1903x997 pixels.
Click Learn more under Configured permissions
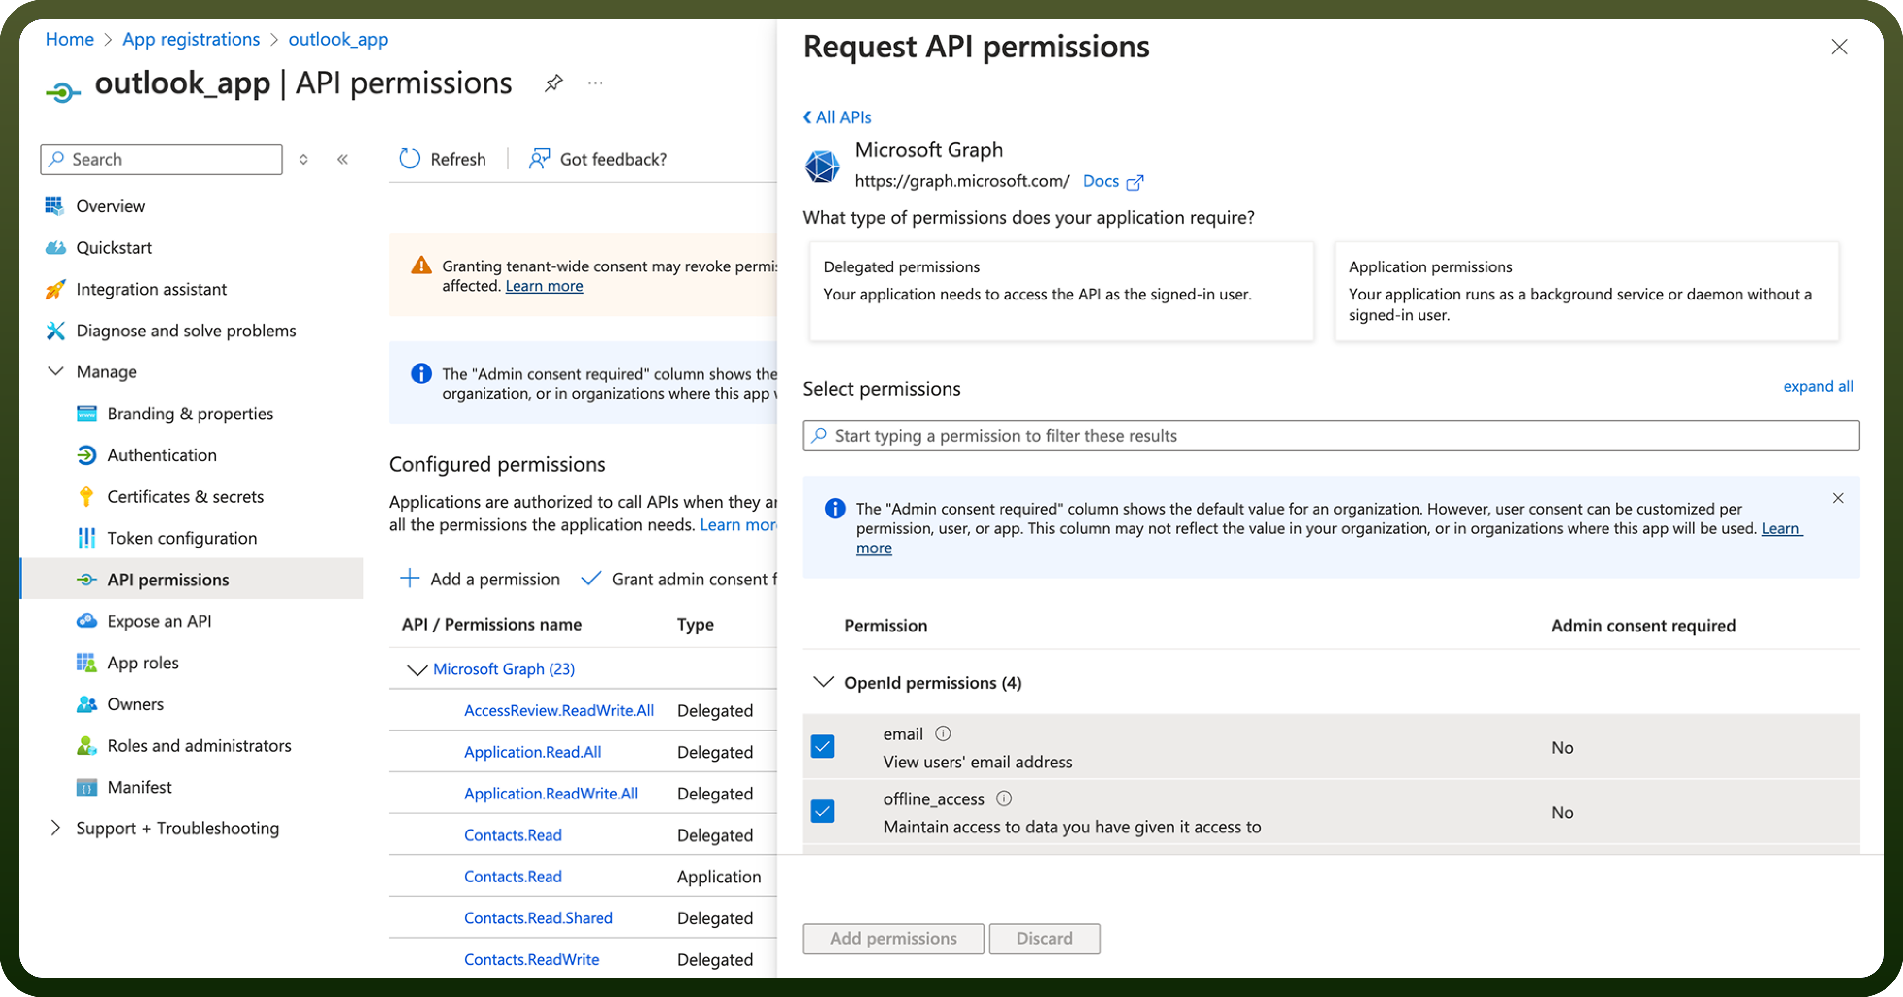(739, 524)
